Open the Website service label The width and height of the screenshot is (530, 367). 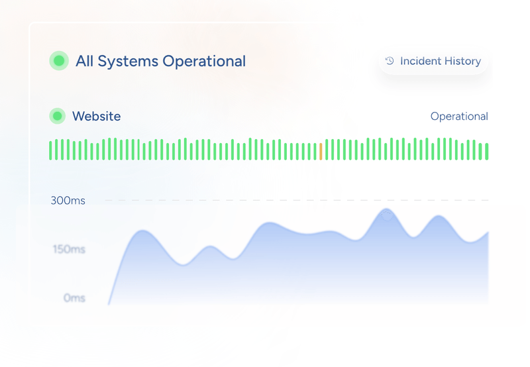[96, 117]
